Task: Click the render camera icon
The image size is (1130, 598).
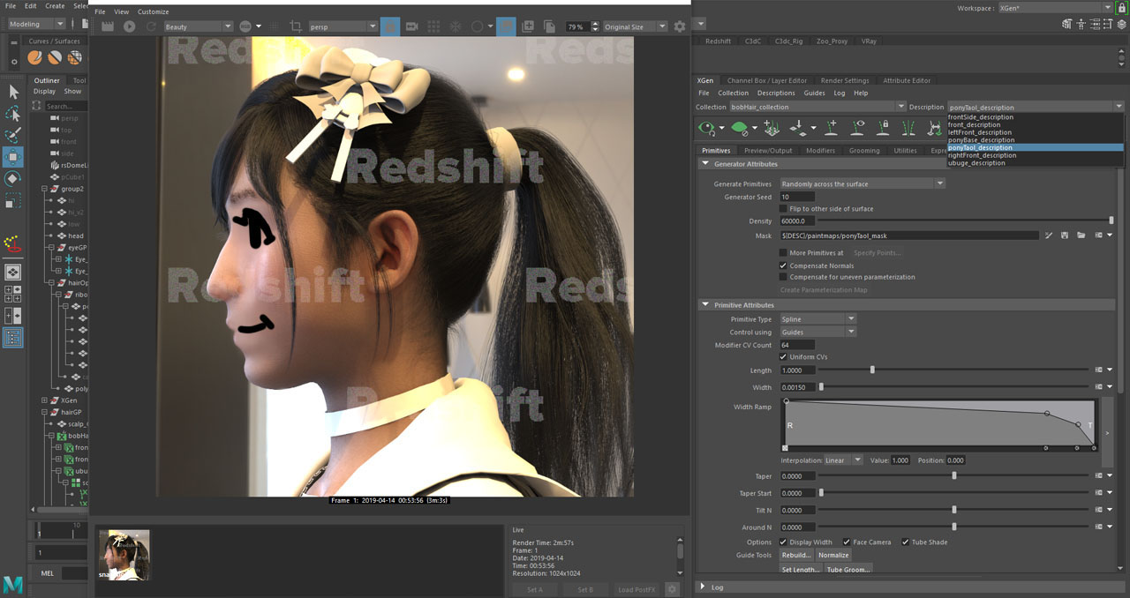Action: click(x=412, y=26)
